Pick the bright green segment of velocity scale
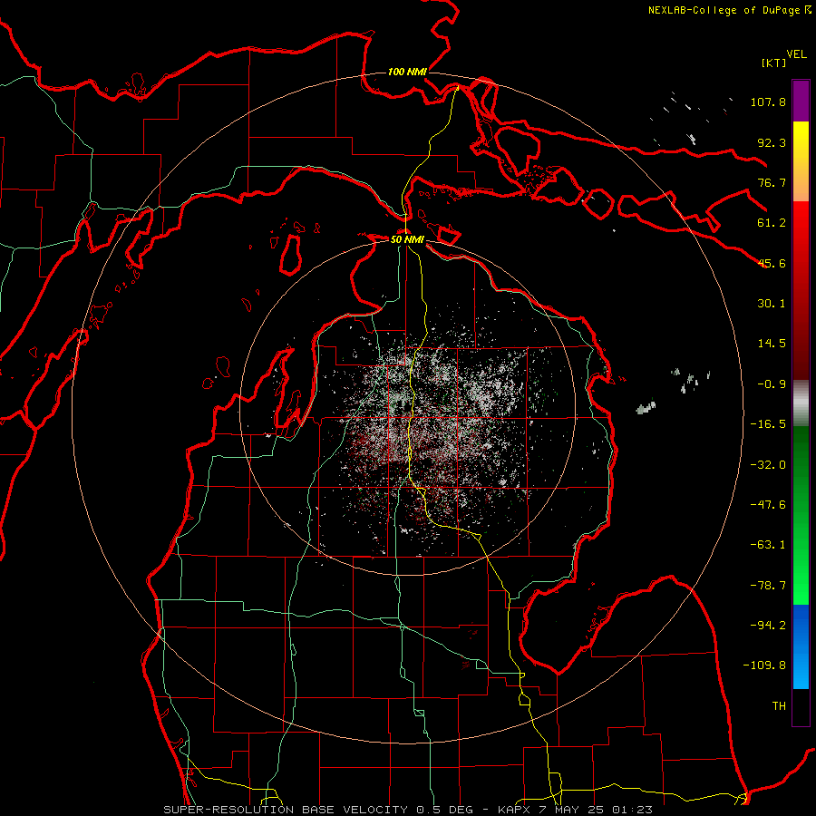 (801, 515)
